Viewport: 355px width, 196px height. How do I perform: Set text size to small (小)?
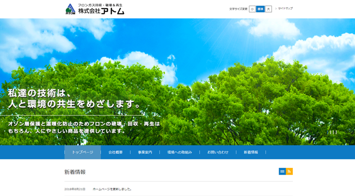click(x=252, y=9)
